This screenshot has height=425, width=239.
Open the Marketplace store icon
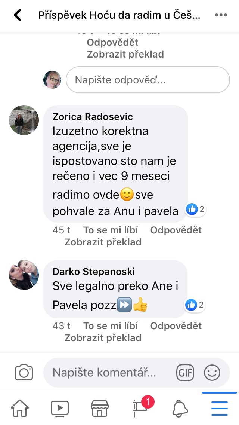click(x=99, y=408)
